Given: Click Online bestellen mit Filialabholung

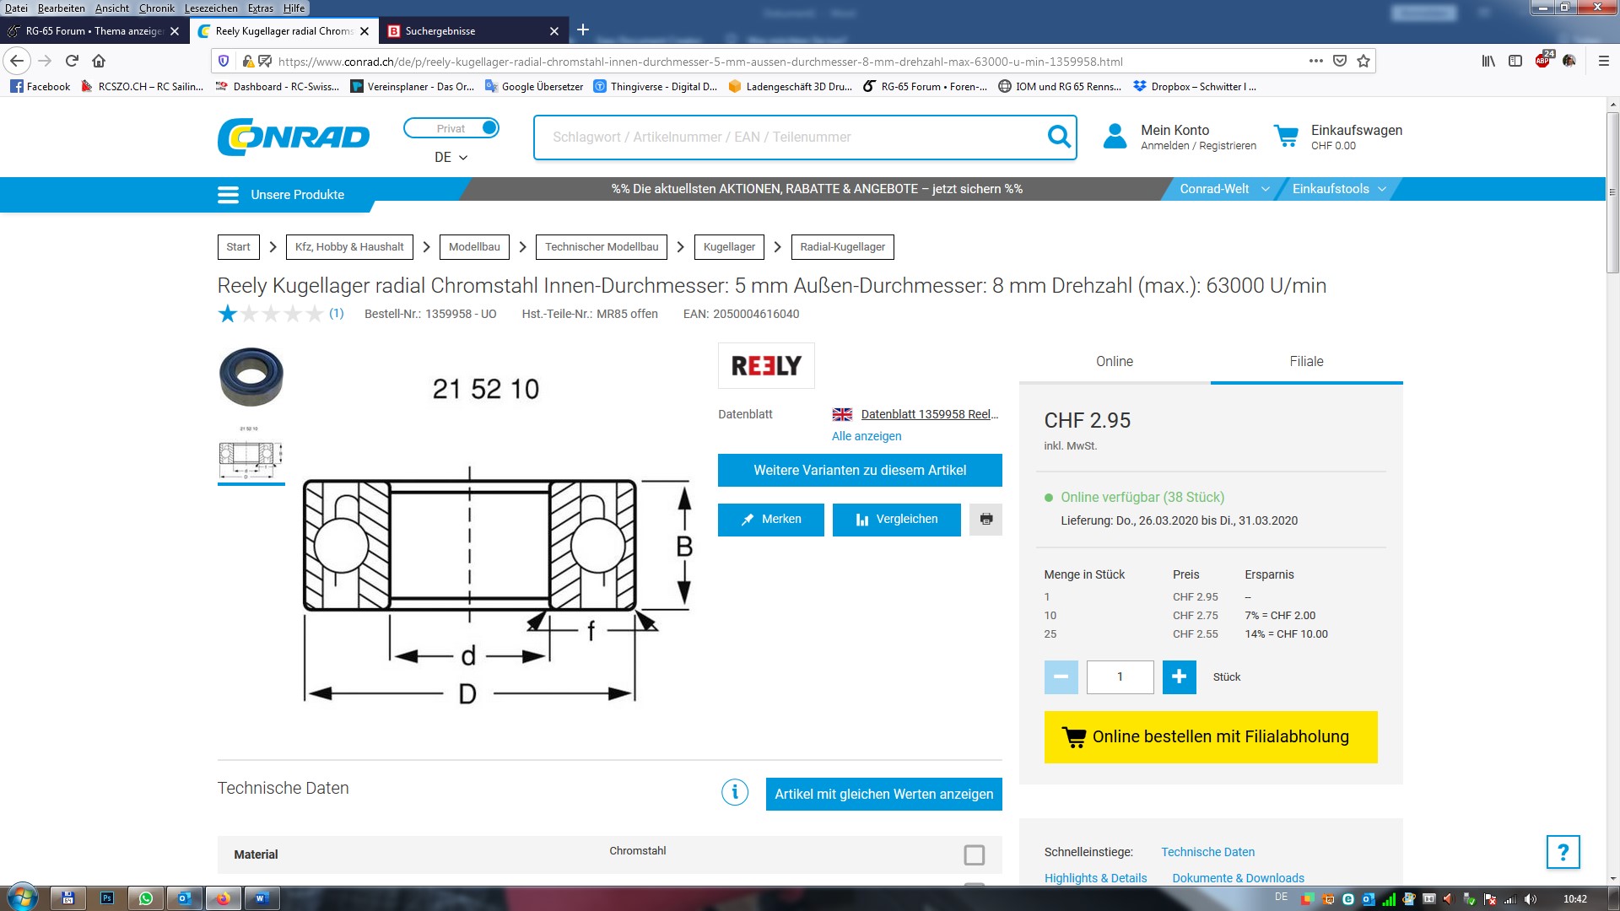Looking at the screenshot, I should point(1210,737).
